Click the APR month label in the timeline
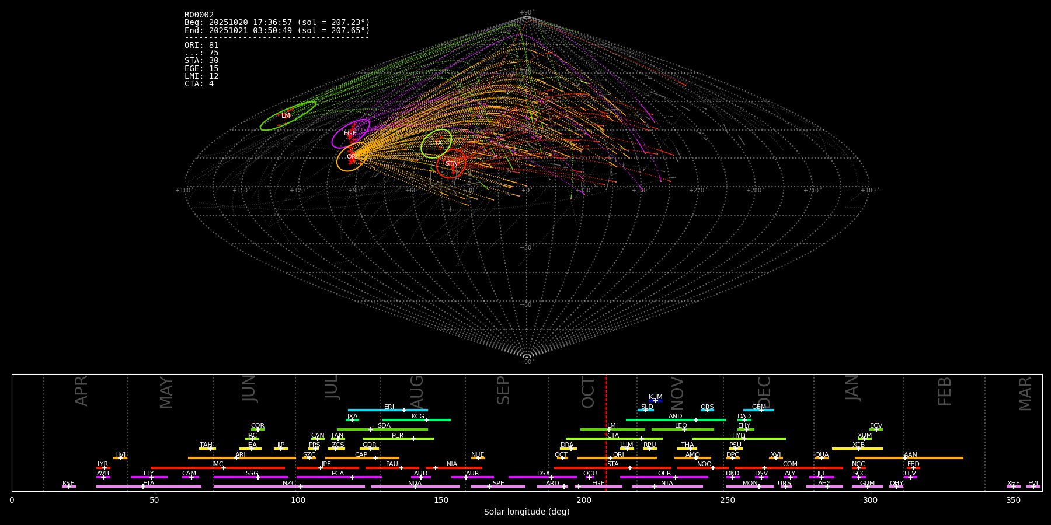The width and height of the screenshot is (1051, 525). 82,391
